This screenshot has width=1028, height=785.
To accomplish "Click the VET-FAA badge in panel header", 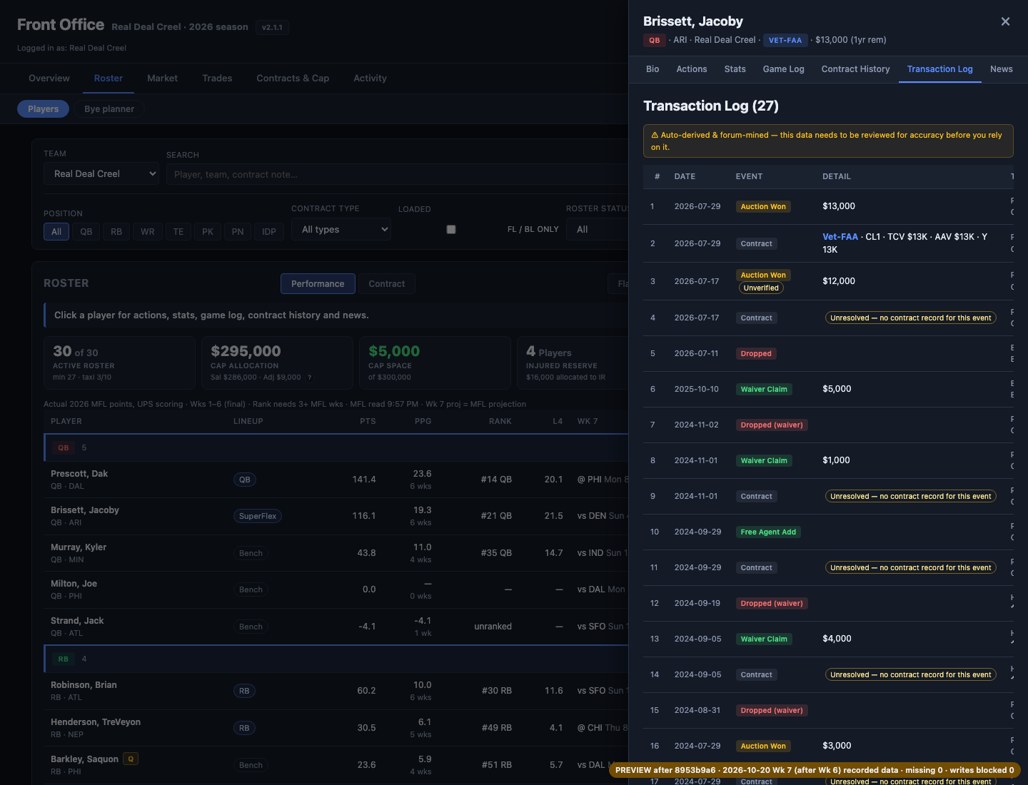I will click(785, 41).
